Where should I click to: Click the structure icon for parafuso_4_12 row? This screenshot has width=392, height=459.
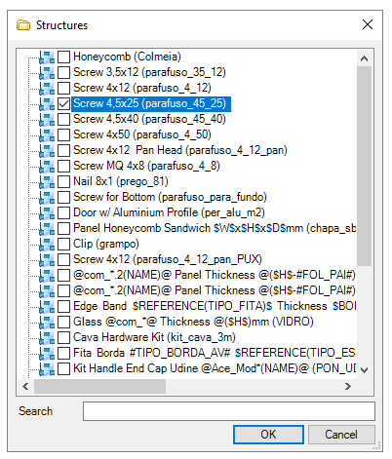coord(47,88)
